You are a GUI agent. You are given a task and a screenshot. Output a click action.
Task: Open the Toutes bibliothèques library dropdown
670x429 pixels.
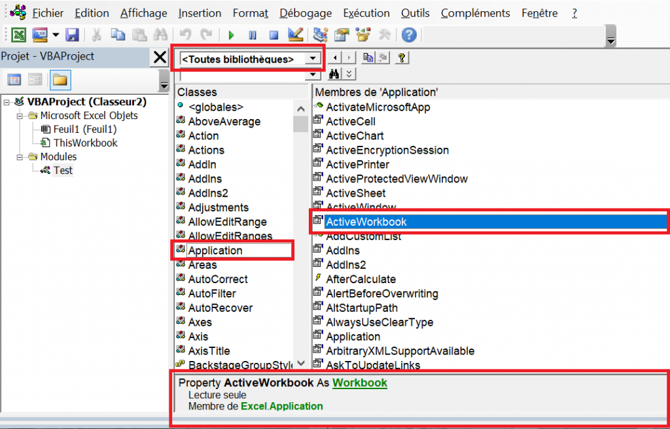click(314, 59)
